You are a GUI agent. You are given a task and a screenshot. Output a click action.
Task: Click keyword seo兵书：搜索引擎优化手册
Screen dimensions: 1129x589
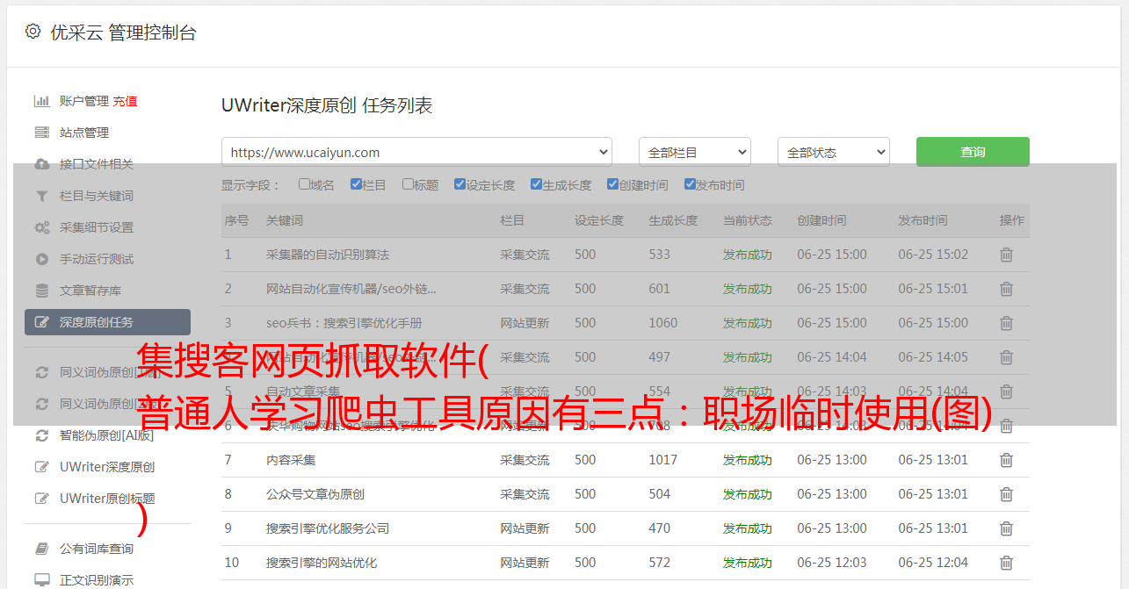point(344,323)
